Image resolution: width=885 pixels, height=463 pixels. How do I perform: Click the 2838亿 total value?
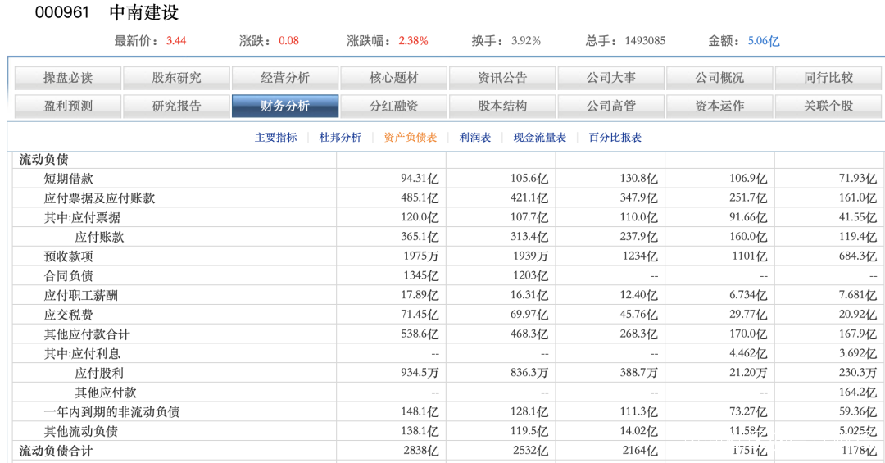[421, 451]
